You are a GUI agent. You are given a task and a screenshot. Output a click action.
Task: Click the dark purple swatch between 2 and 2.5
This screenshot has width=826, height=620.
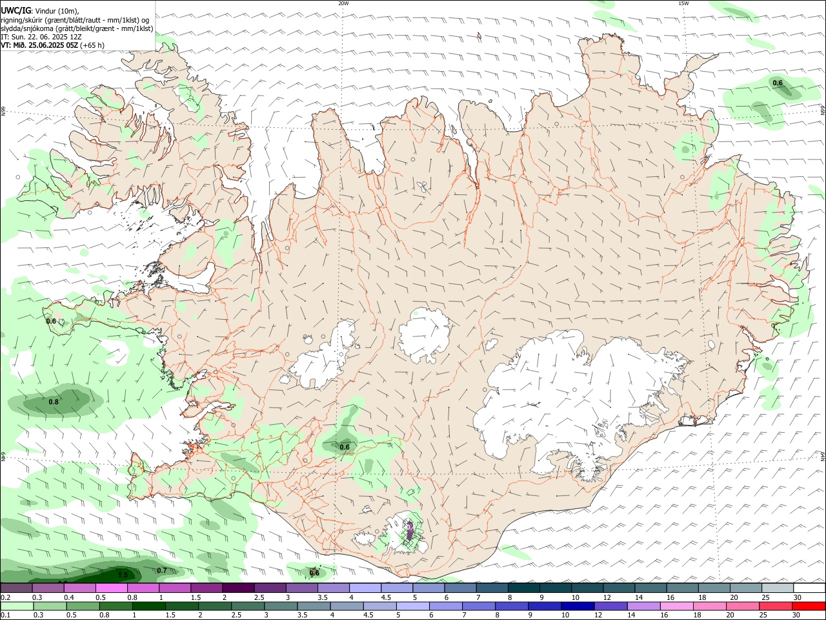pos(238,588)
